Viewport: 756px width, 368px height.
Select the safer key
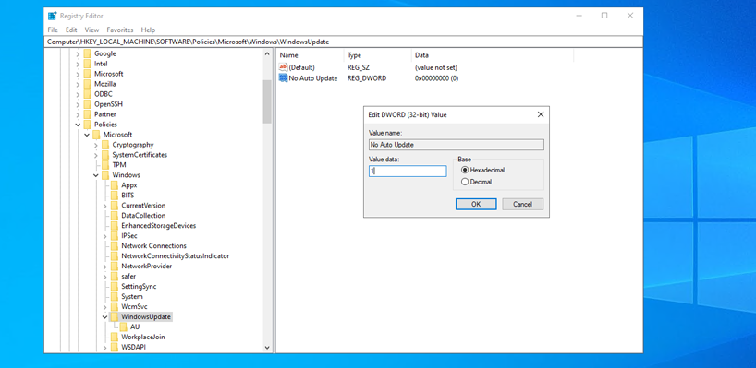(128, 276)
